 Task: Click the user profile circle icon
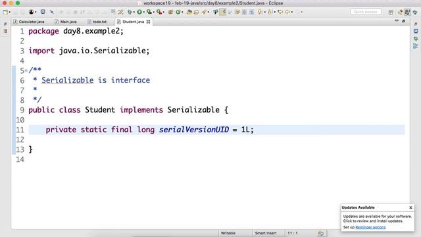point(31,12)
